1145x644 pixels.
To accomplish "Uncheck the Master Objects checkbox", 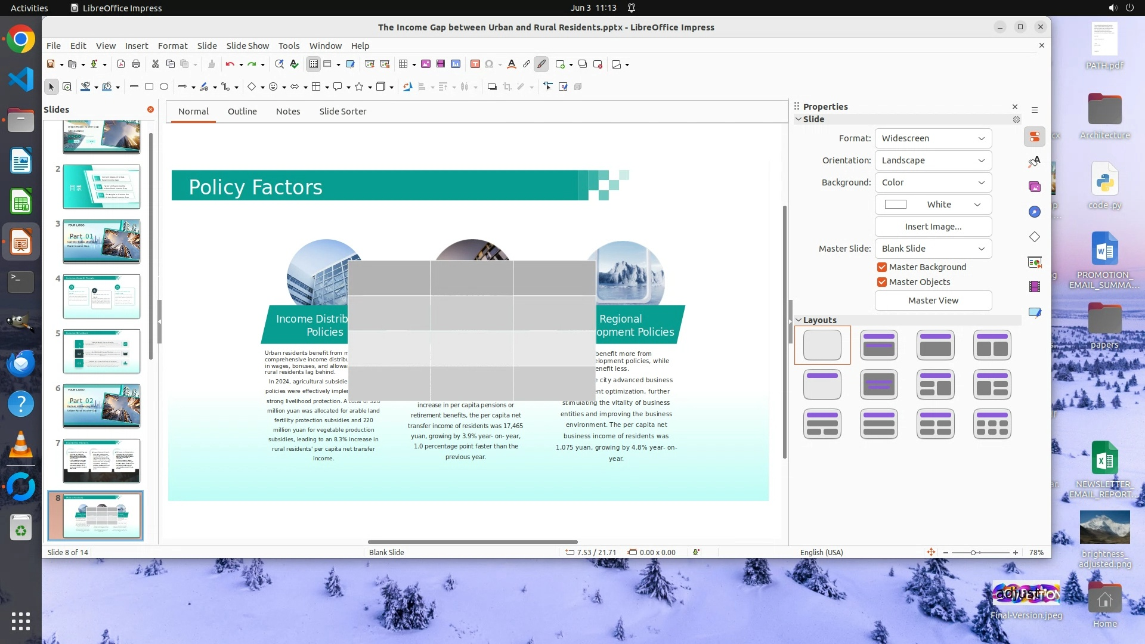I will click(x=882, y=282).
